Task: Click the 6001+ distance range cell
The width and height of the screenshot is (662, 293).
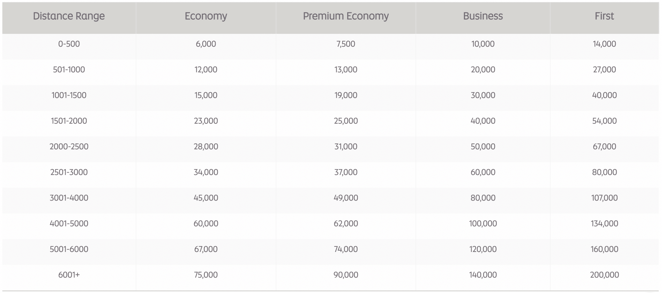Action: pyautogui.click(x=69, y=275)
